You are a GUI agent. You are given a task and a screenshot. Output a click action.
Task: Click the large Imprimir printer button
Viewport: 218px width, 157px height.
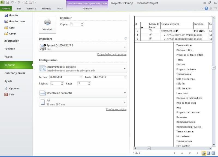(47, 25)
